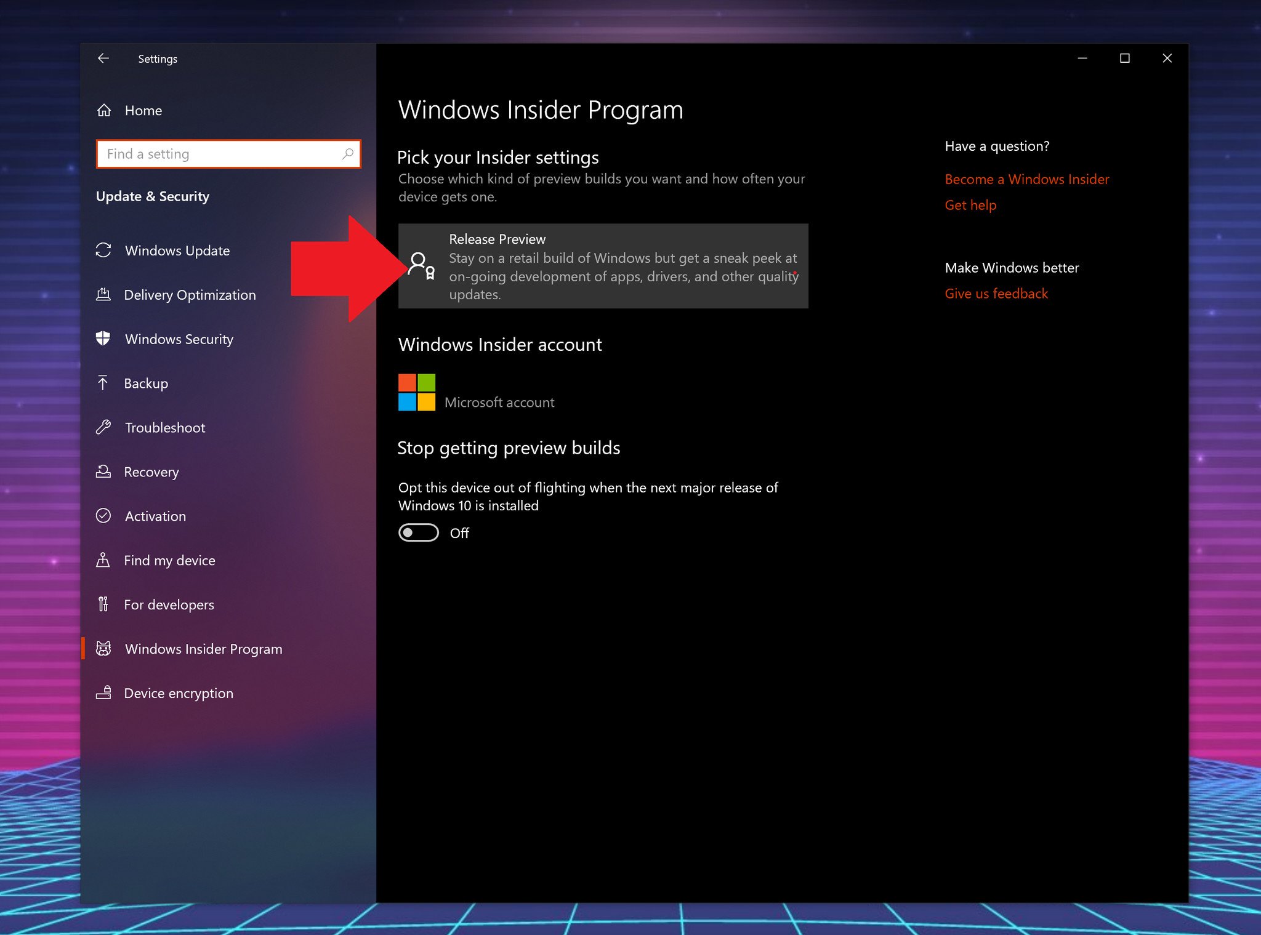The width and height of the screenshot is (1261, 935).
Task: Click the Pick your Insider settings heading
Action: 498,158
